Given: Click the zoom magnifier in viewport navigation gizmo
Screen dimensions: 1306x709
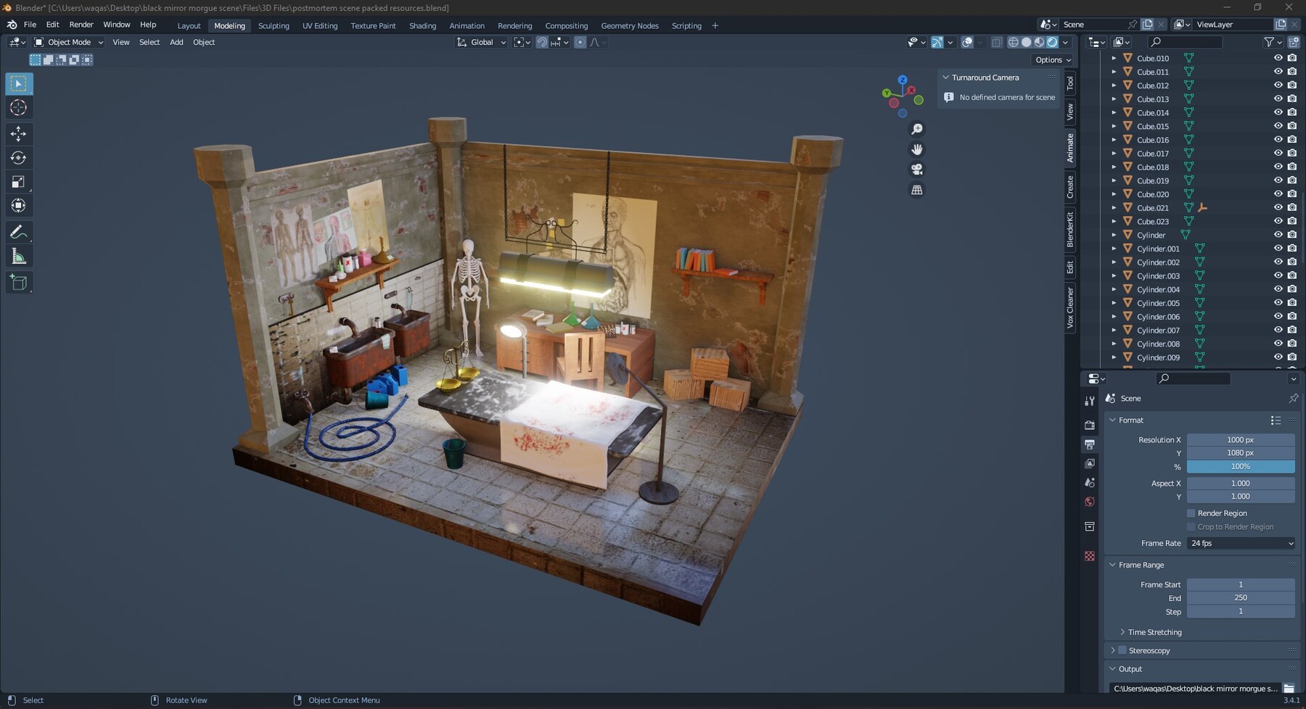Looking at the screenshot, I should 917,128.
